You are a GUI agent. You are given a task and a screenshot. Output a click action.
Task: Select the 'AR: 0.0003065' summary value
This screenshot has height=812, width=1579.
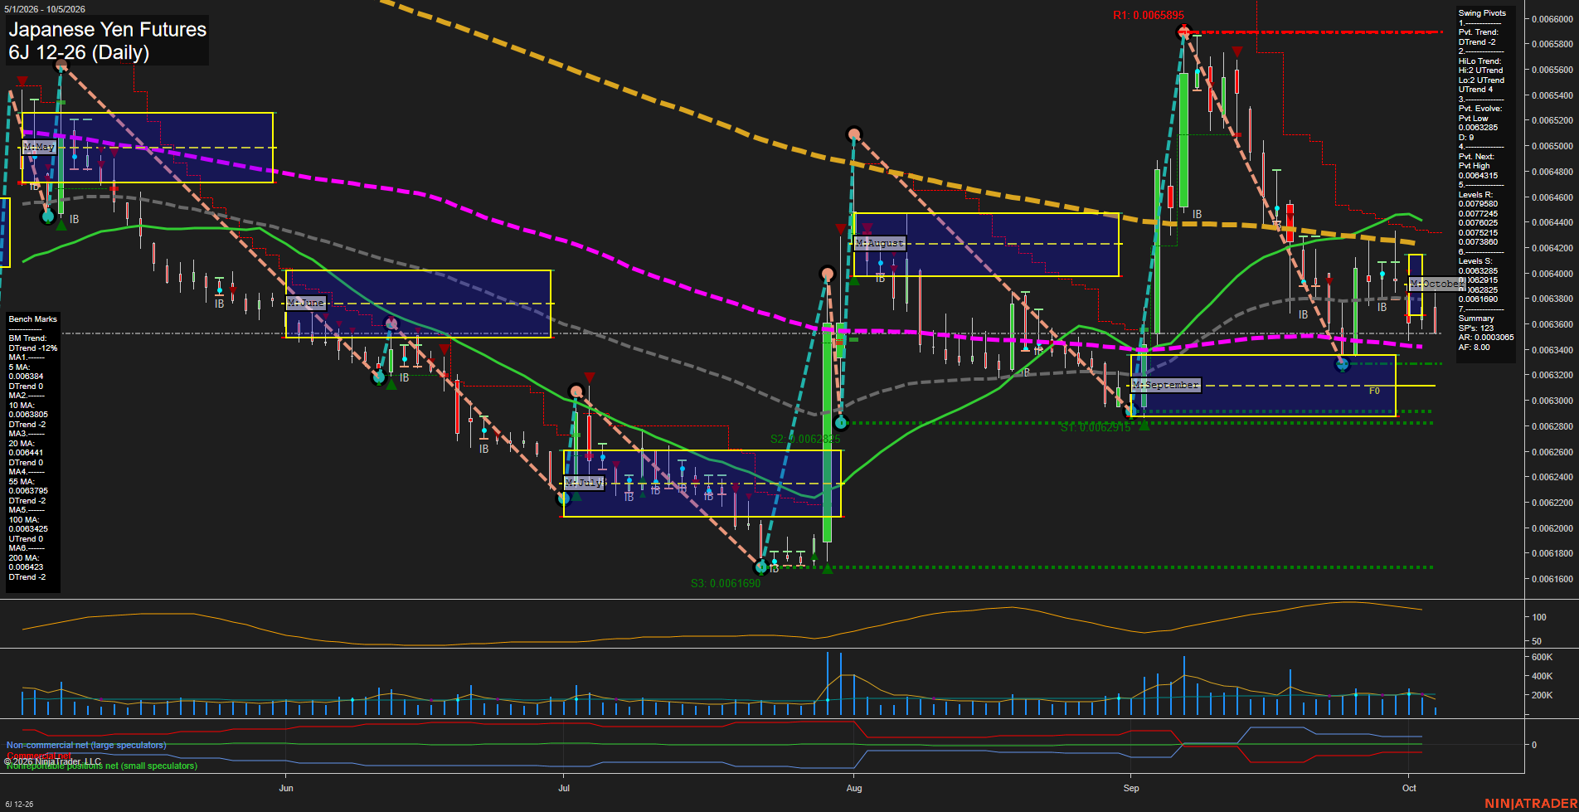[1486, 338]
